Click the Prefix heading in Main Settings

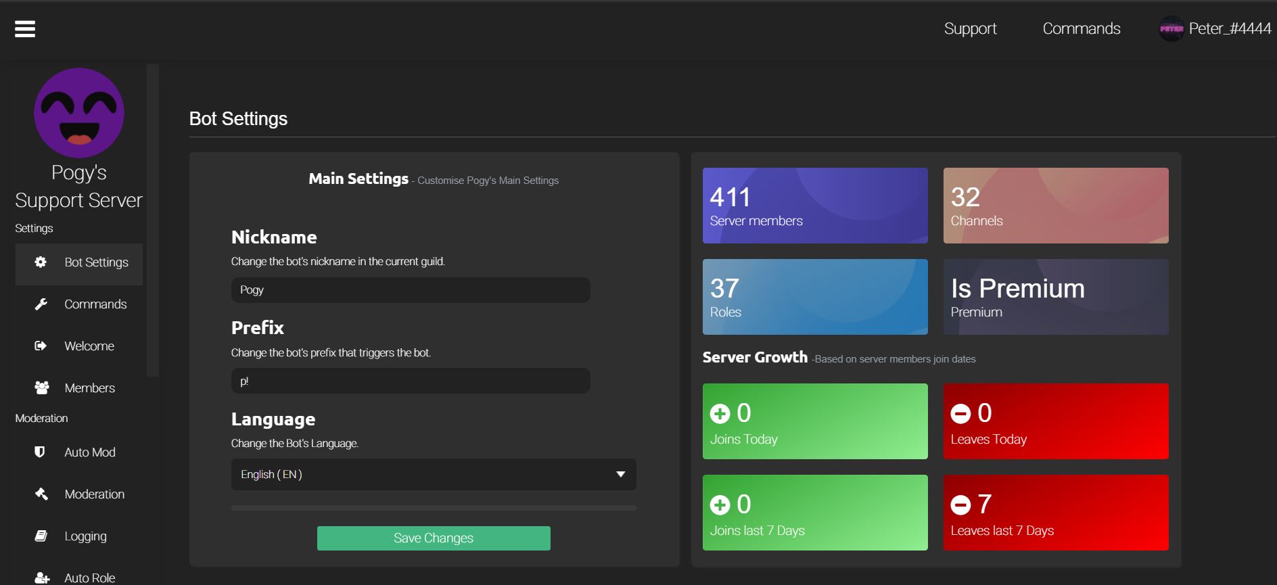coord(258,328)
